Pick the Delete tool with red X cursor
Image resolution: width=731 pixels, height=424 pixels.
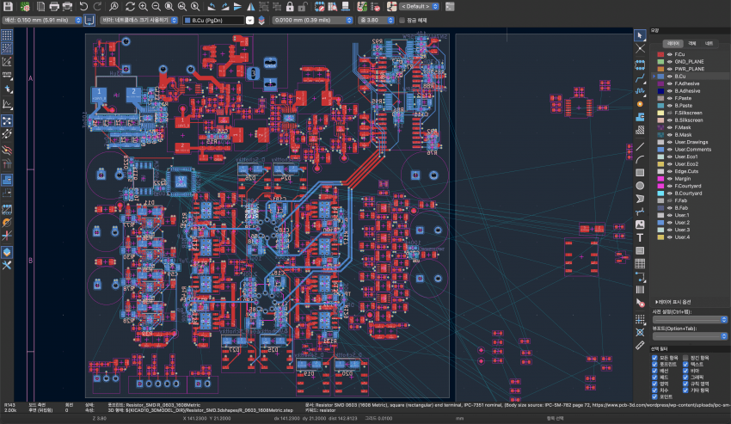coord(640,303)
